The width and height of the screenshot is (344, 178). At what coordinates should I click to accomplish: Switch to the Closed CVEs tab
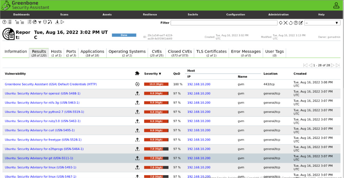[x=180, y=53]
